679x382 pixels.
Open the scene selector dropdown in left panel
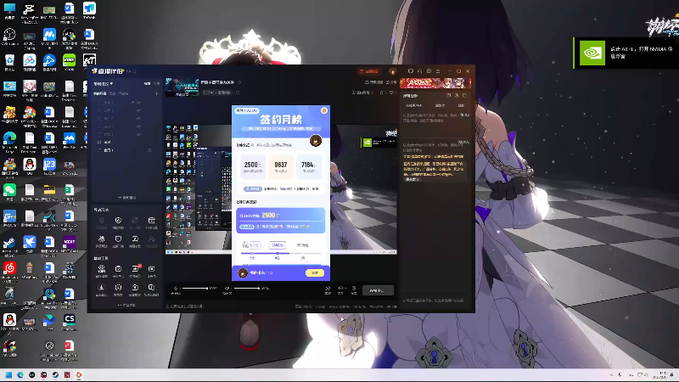coord(103,83)
